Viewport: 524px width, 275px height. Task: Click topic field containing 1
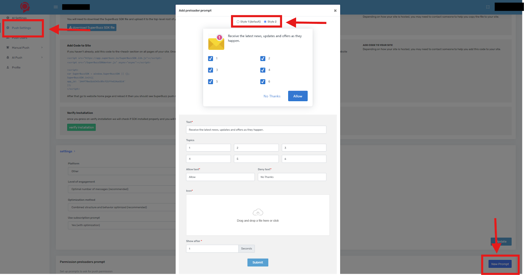[x=208, y=148]
